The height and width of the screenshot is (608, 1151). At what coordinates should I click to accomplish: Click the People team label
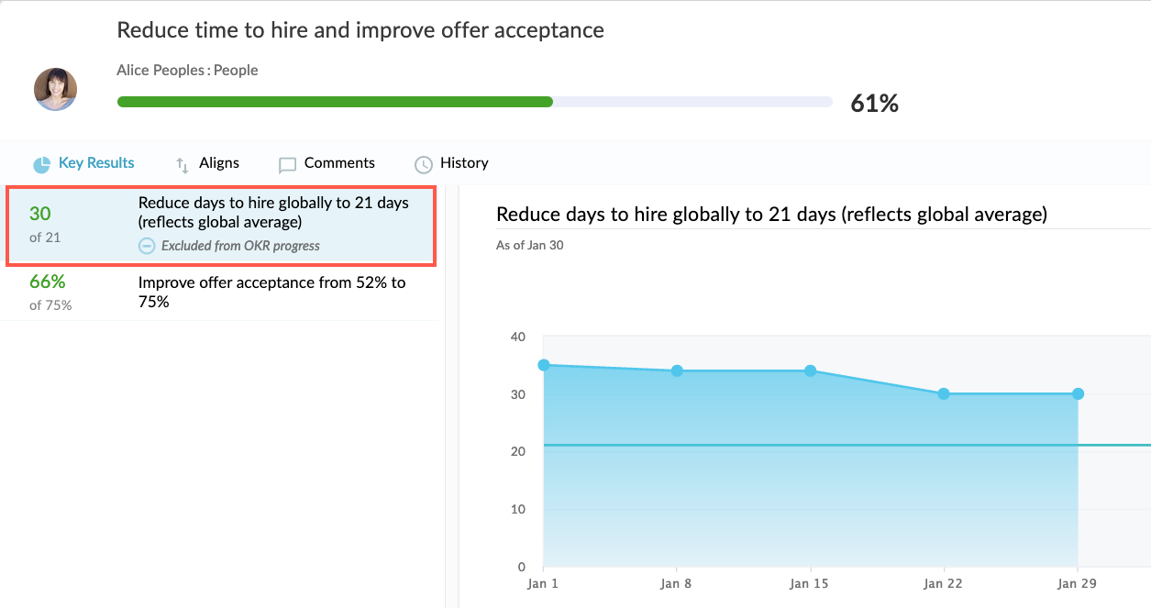236,70
